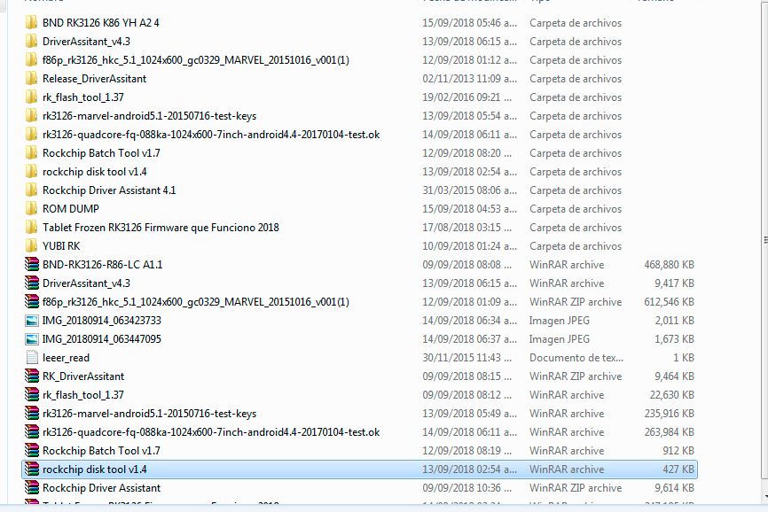Screen dimensions: 768x512
Task: Select the ROM DUMP folder icon
Action: (31, 208)
